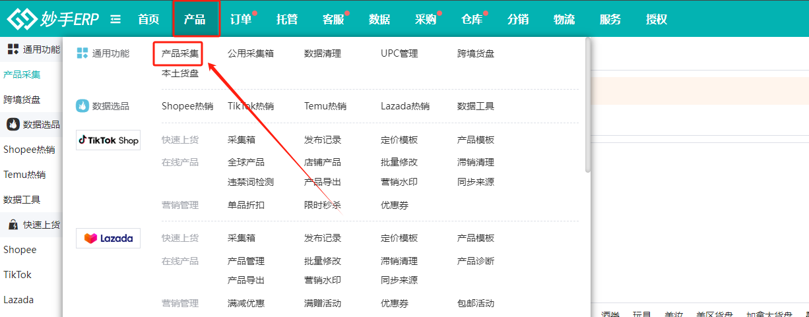Image resolution: width=809 pixels, height=317 pixels.
Task: Open TikTok Shop 产品模板
Action: pyautogui.click(x=476, y=140)
